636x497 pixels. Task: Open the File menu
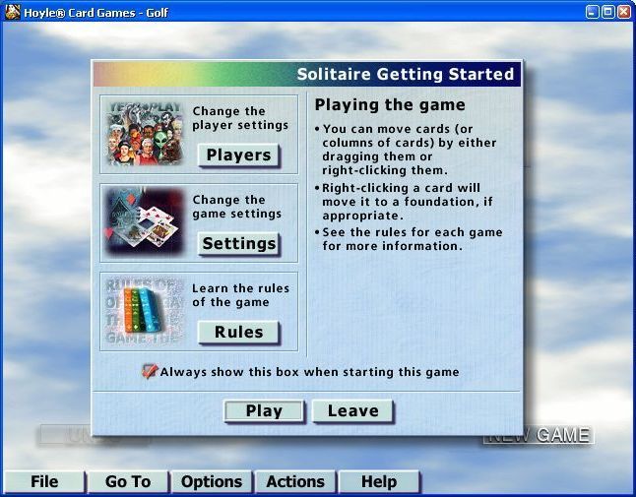pos(44,482)
